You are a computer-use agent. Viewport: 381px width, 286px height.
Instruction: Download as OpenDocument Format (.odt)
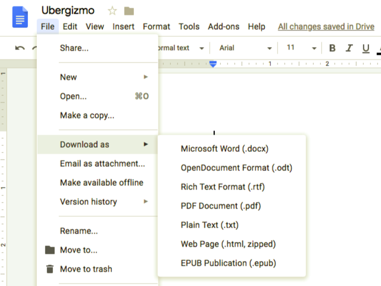[232, 168]
